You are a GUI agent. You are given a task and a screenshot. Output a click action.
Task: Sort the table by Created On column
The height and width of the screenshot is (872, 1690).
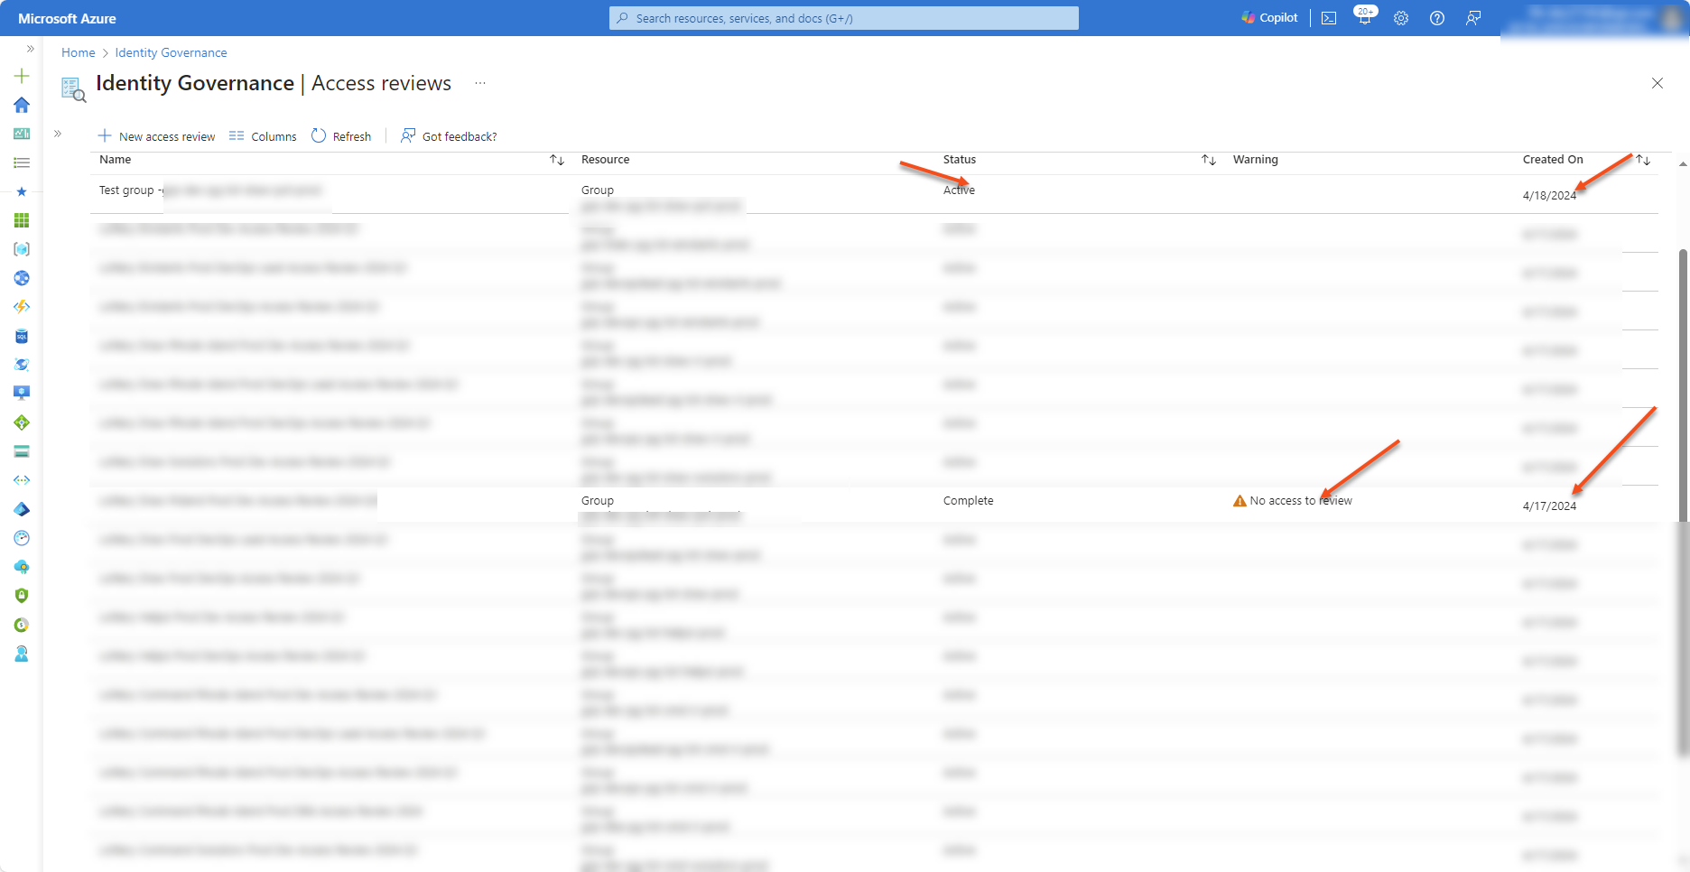[1643, 160]
